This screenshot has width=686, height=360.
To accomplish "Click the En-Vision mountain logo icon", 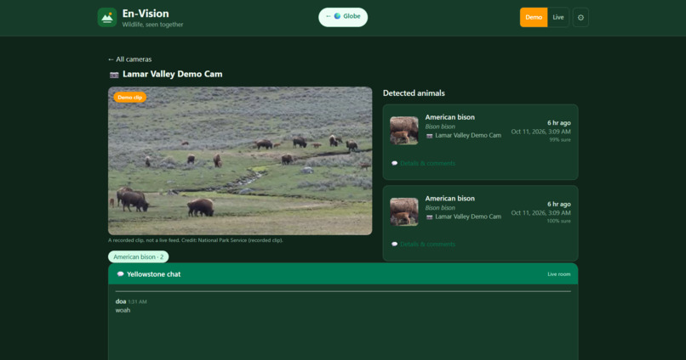I will [106, 18].
